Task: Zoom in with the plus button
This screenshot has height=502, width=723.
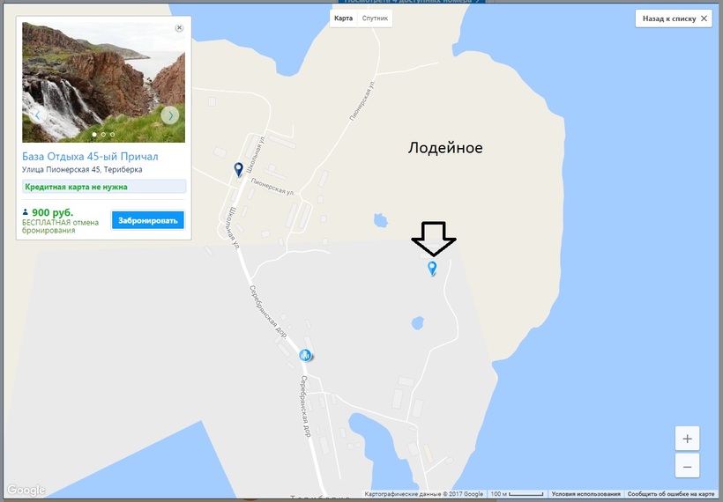Action: (x=687, y=439)
